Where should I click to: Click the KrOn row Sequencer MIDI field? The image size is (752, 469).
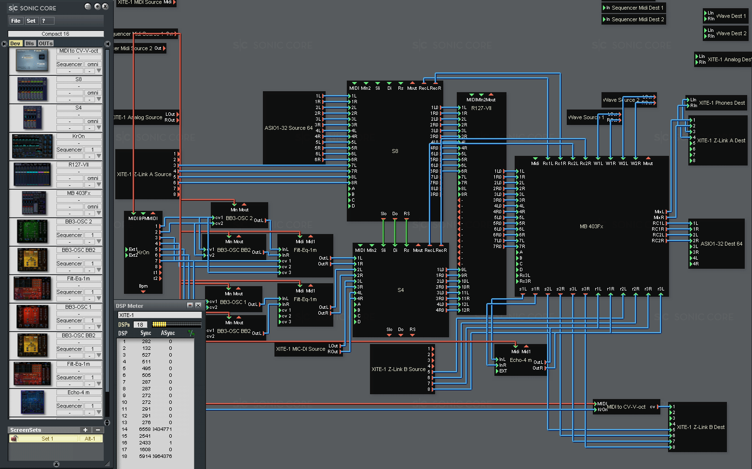[69, 150]
